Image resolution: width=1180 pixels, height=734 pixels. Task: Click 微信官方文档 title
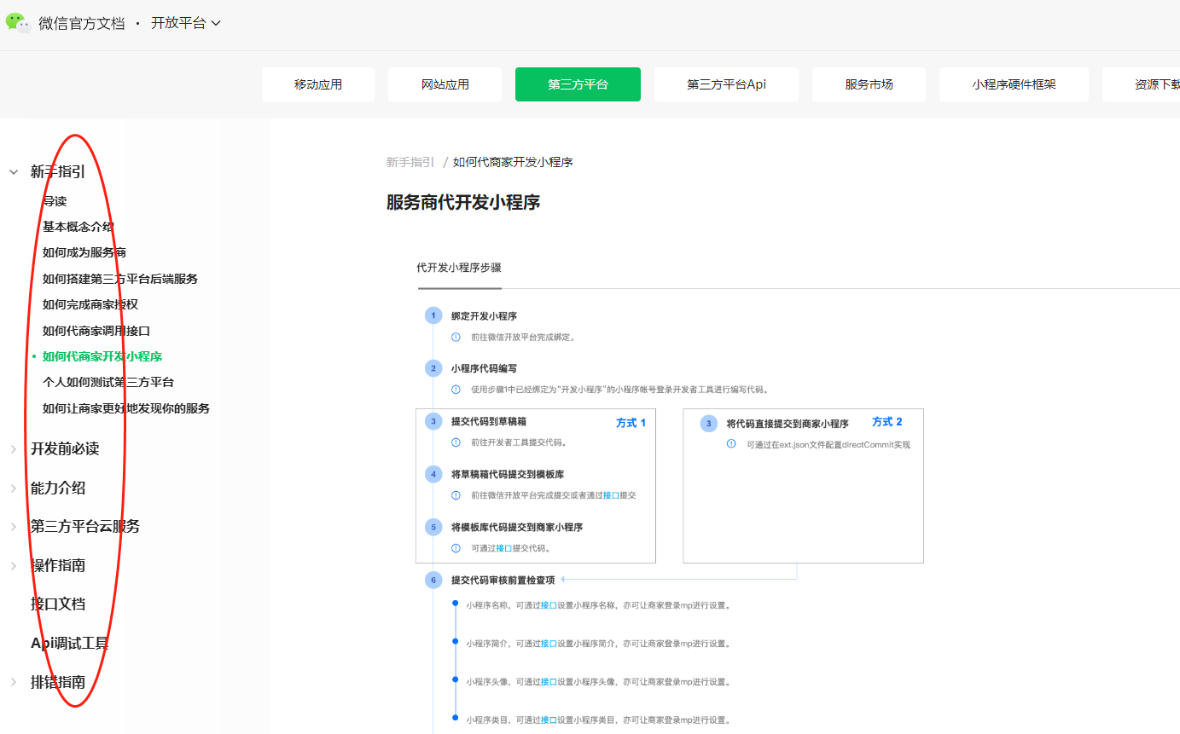[81, 23]
